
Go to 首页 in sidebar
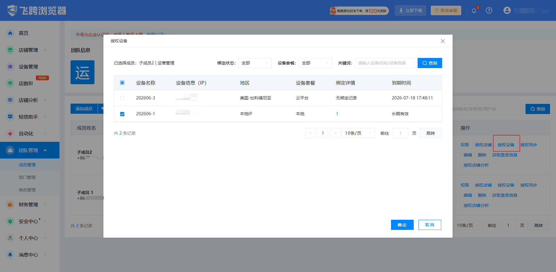tap(24, 33)
